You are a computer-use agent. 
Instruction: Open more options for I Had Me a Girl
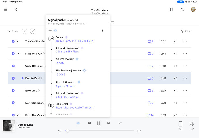(x=185, y=54)
